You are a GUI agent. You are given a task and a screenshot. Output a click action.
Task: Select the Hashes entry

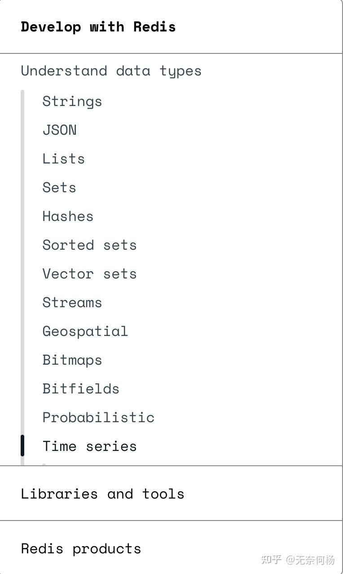point(68,216)
